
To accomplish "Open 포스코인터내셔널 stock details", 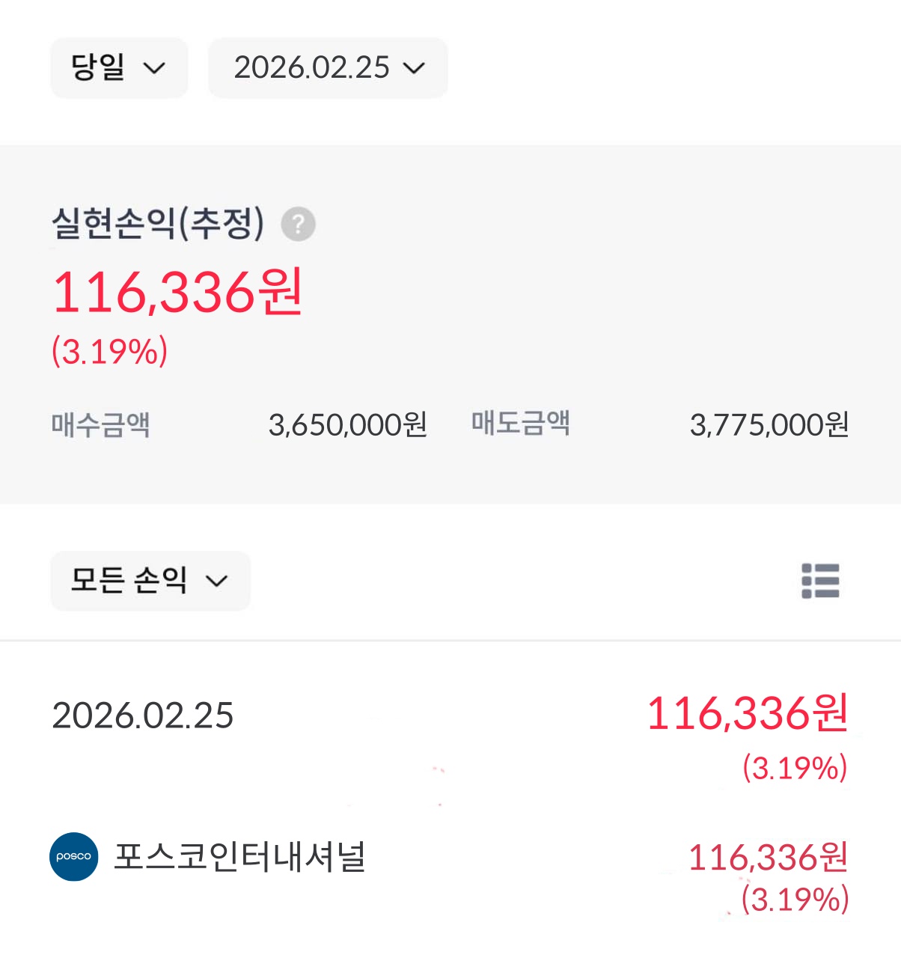I will coord(239,856).
